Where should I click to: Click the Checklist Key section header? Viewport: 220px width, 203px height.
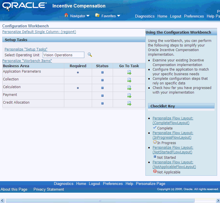pos(181,106)
